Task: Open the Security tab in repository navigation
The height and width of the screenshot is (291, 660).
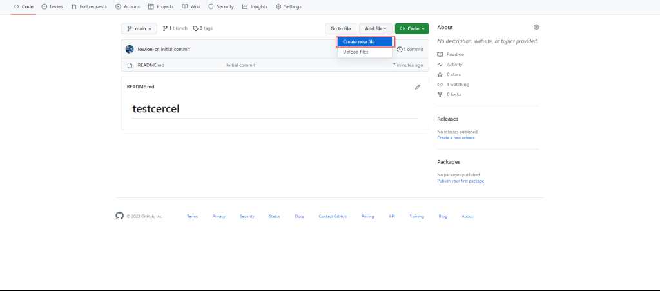Action: pyautogui.click(x=221, y=6)
